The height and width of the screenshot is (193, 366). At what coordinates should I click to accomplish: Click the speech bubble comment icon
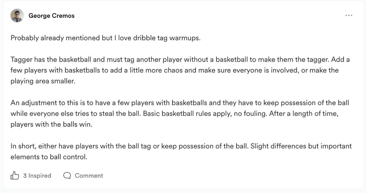(67, 176)
